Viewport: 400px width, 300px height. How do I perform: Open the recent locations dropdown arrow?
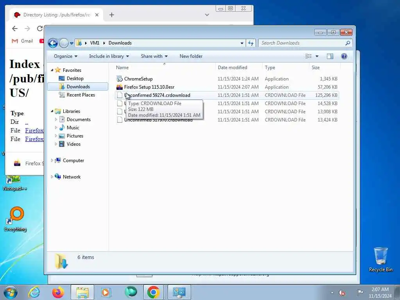pyautogui.click(x=72, y=43)
